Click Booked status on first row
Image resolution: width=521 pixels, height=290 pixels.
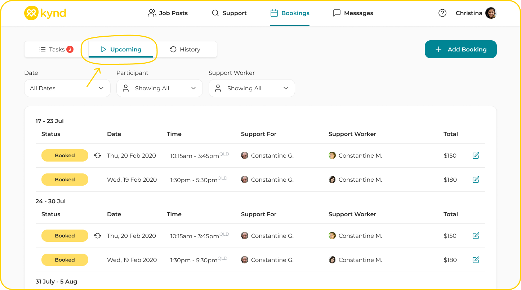point(65,155)
